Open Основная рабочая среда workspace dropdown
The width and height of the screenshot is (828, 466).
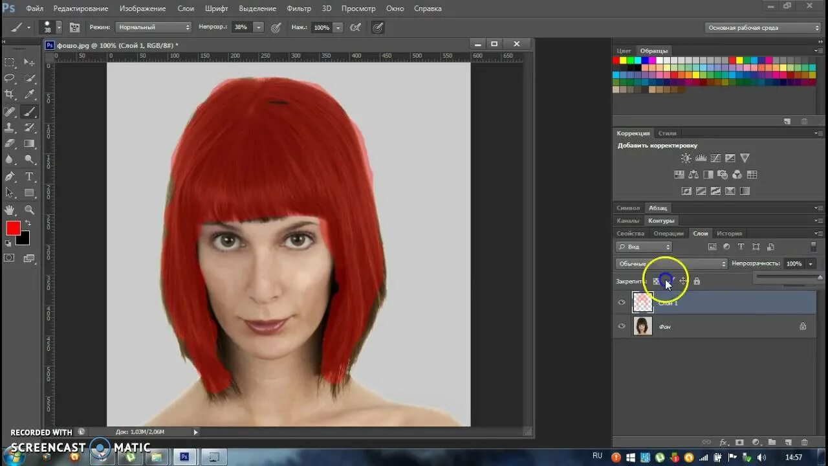(763, 28)
